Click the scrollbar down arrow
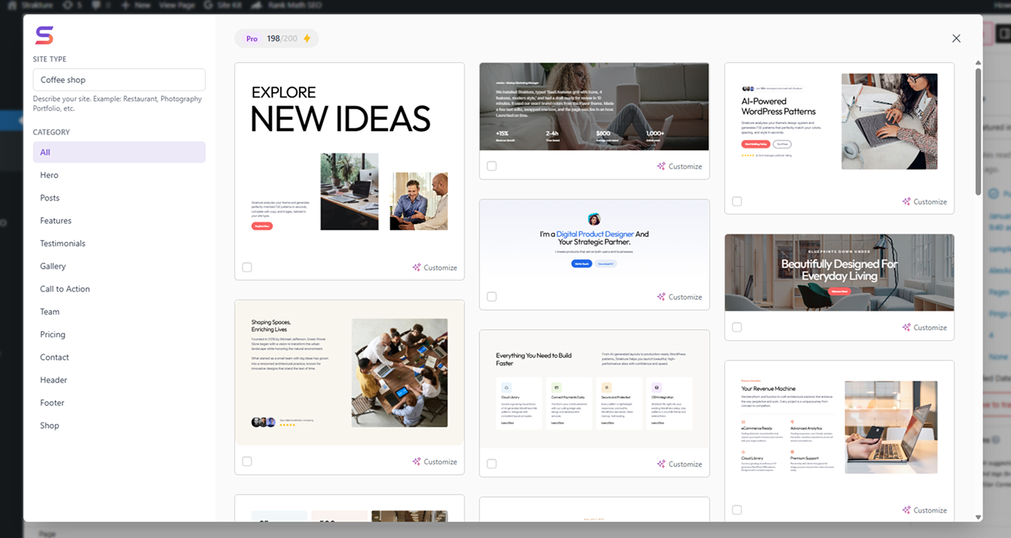This screenshot has height=538, width=1011. click(x=979, y=518)
